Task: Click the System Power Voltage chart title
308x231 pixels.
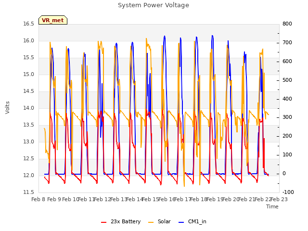Action: click(x=154, y=5)
